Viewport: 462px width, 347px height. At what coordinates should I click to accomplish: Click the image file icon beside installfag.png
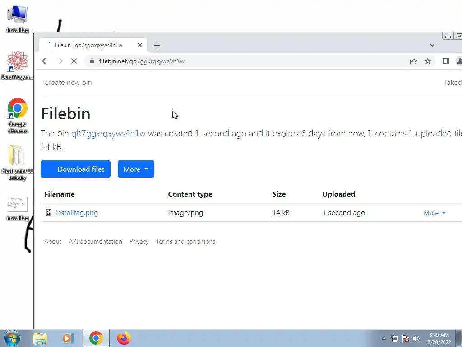pos(49,212)
